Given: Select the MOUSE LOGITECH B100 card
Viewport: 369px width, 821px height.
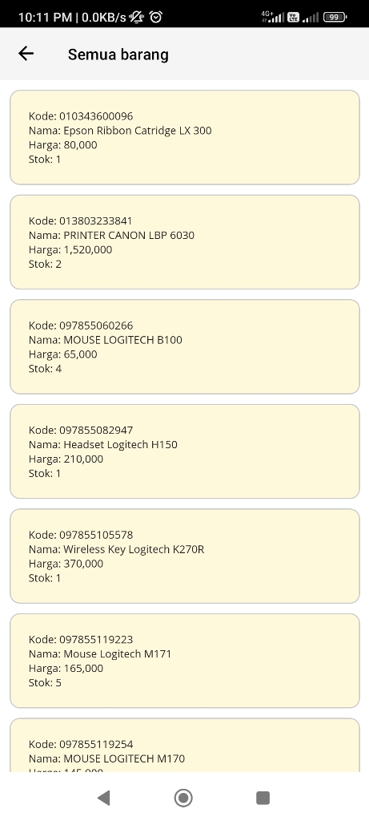Looking at the screenshot, I should point(184,346).
